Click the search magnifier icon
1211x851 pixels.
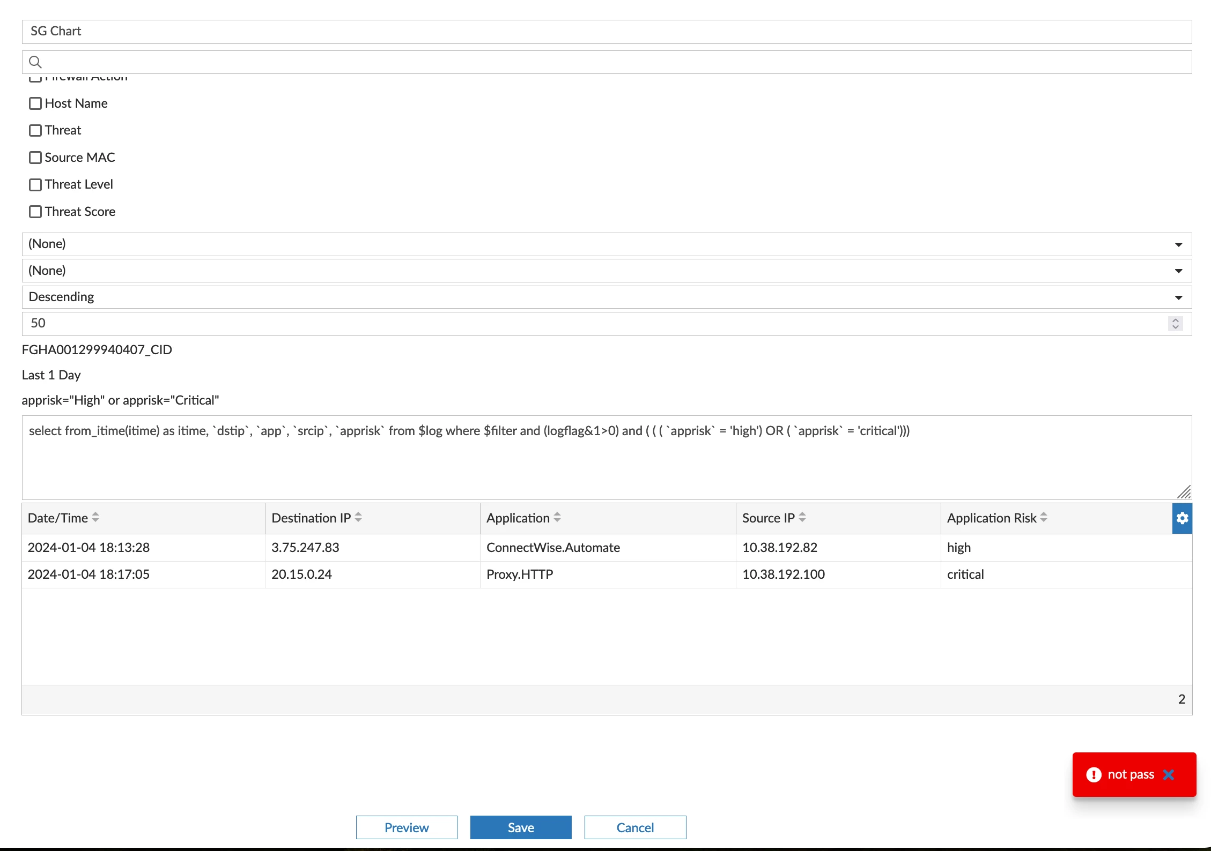click(35, 62)
